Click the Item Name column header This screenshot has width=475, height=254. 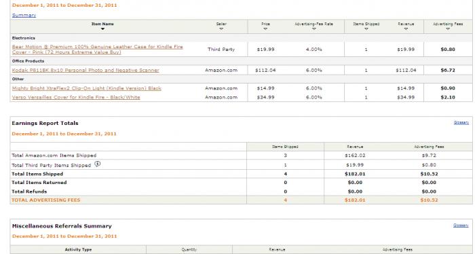pyautogui.click(x=102, y=24)
